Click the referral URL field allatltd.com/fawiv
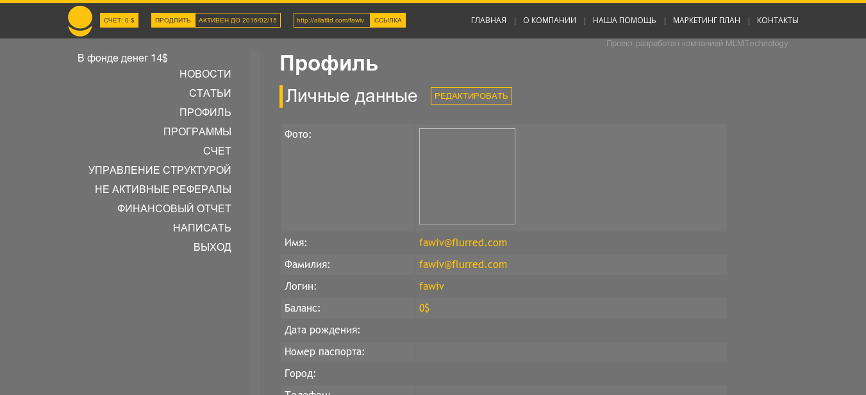866x395 pixels. [x=332, y=21]
